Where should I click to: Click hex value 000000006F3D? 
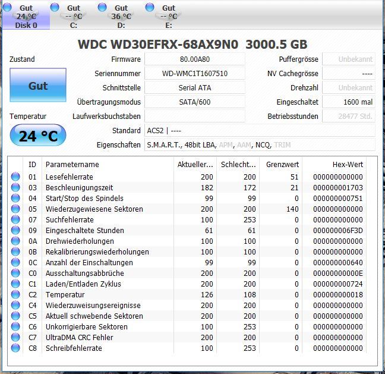coord(338,231)
